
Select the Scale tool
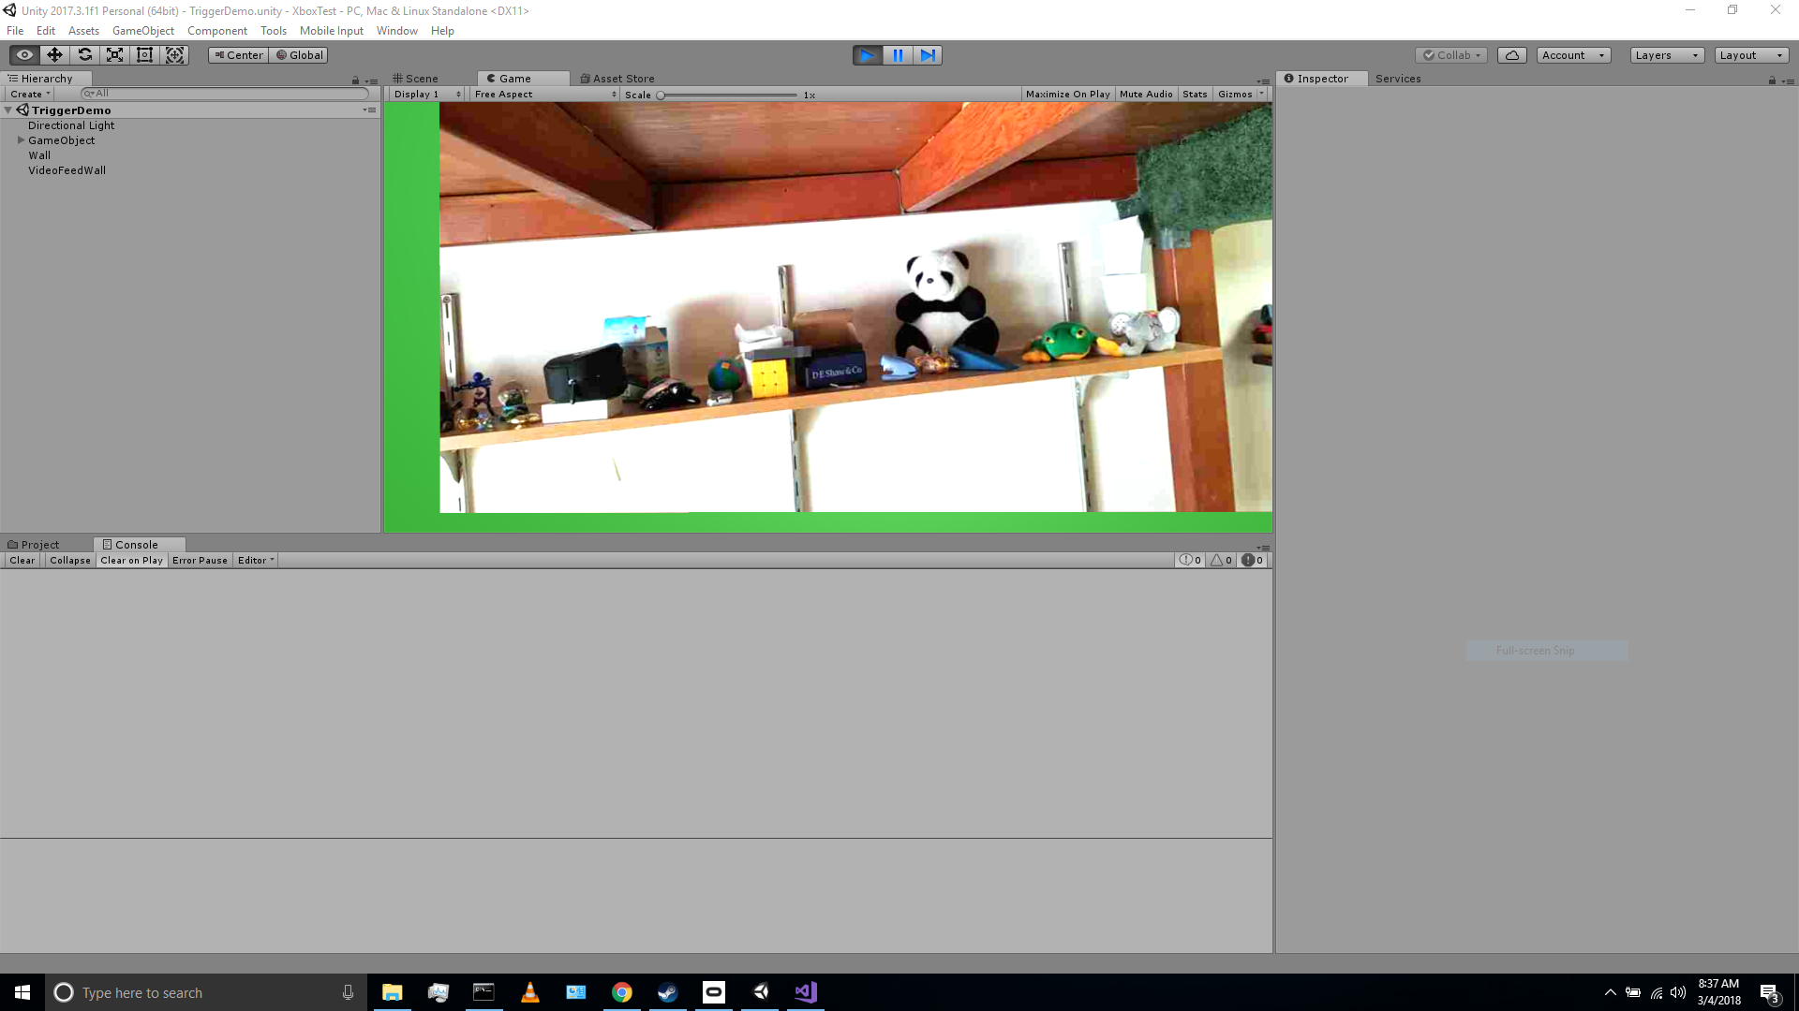(x=114, y=55)
